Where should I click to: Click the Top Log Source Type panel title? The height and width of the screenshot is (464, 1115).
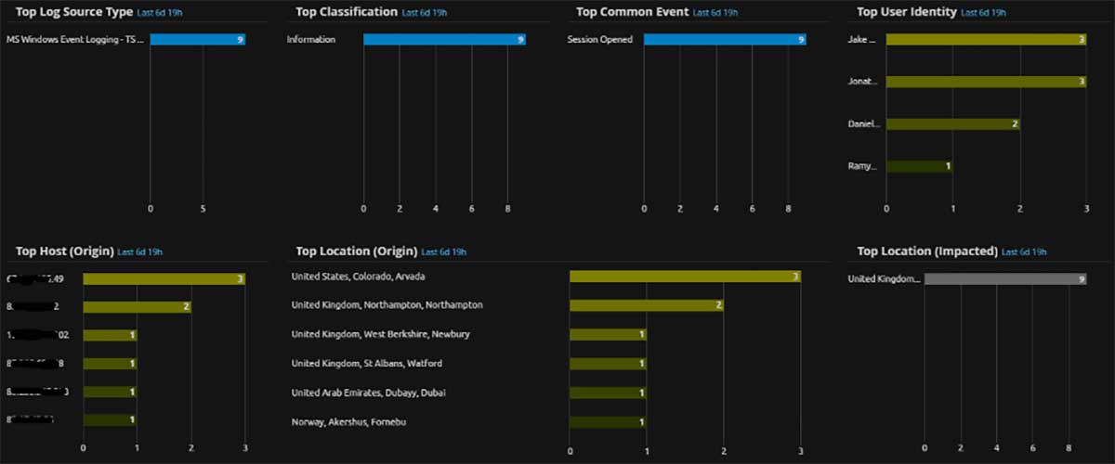click(x=73, y=13)
